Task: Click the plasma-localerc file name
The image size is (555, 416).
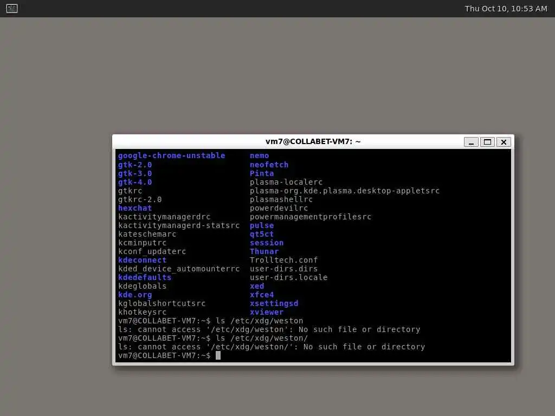Action: click(x=286, y=182)
